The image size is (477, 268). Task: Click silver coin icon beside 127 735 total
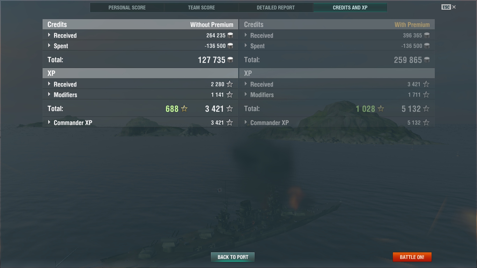pos(230,60)
